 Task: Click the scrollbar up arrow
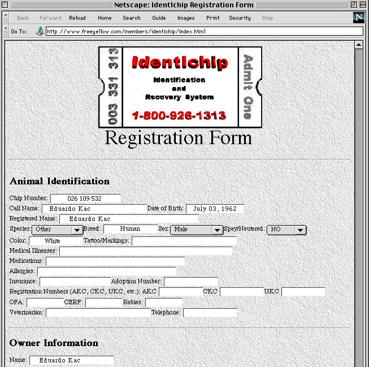click(x=359, y=45)
